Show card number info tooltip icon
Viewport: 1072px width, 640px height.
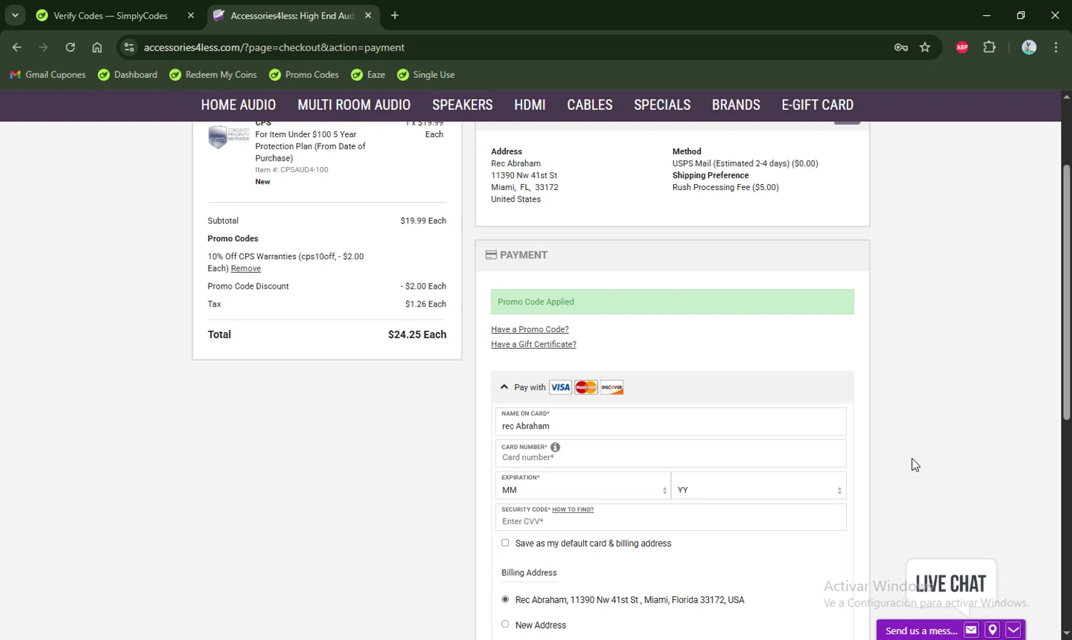pos(555,447)
